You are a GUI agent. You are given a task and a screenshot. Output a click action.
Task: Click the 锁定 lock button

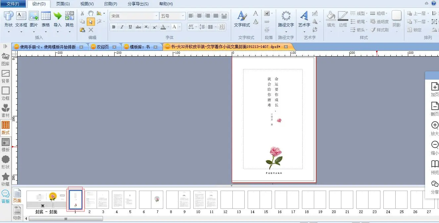point(414,30)
